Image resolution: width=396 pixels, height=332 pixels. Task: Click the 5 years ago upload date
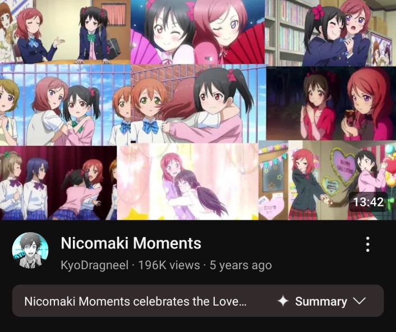pos(241,265)
